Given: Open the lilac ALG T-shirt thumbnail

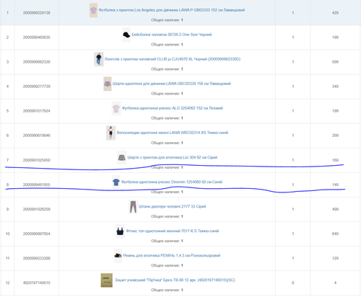Looking at the screenshot, I should coord(116,108).
